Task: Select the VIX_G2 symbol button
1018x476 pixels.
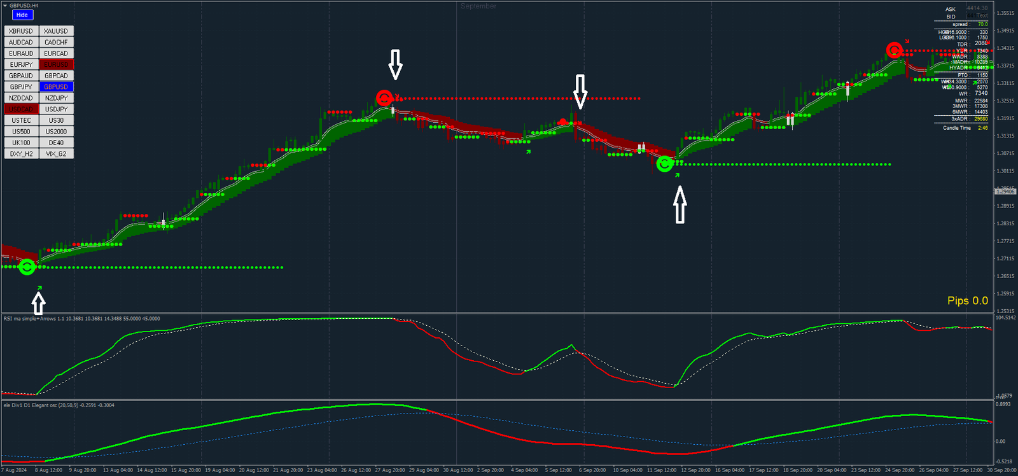Action: tap(56, 153)
